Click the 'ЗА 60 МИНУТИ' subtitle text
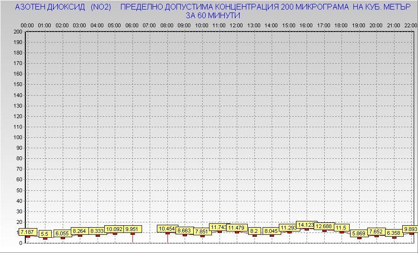Screen dimensions: 418x253 coord(212,15)
